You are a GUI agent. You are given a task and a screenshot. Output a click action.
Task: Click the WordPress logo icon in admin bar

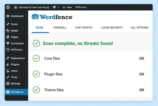tap(8, 7)
